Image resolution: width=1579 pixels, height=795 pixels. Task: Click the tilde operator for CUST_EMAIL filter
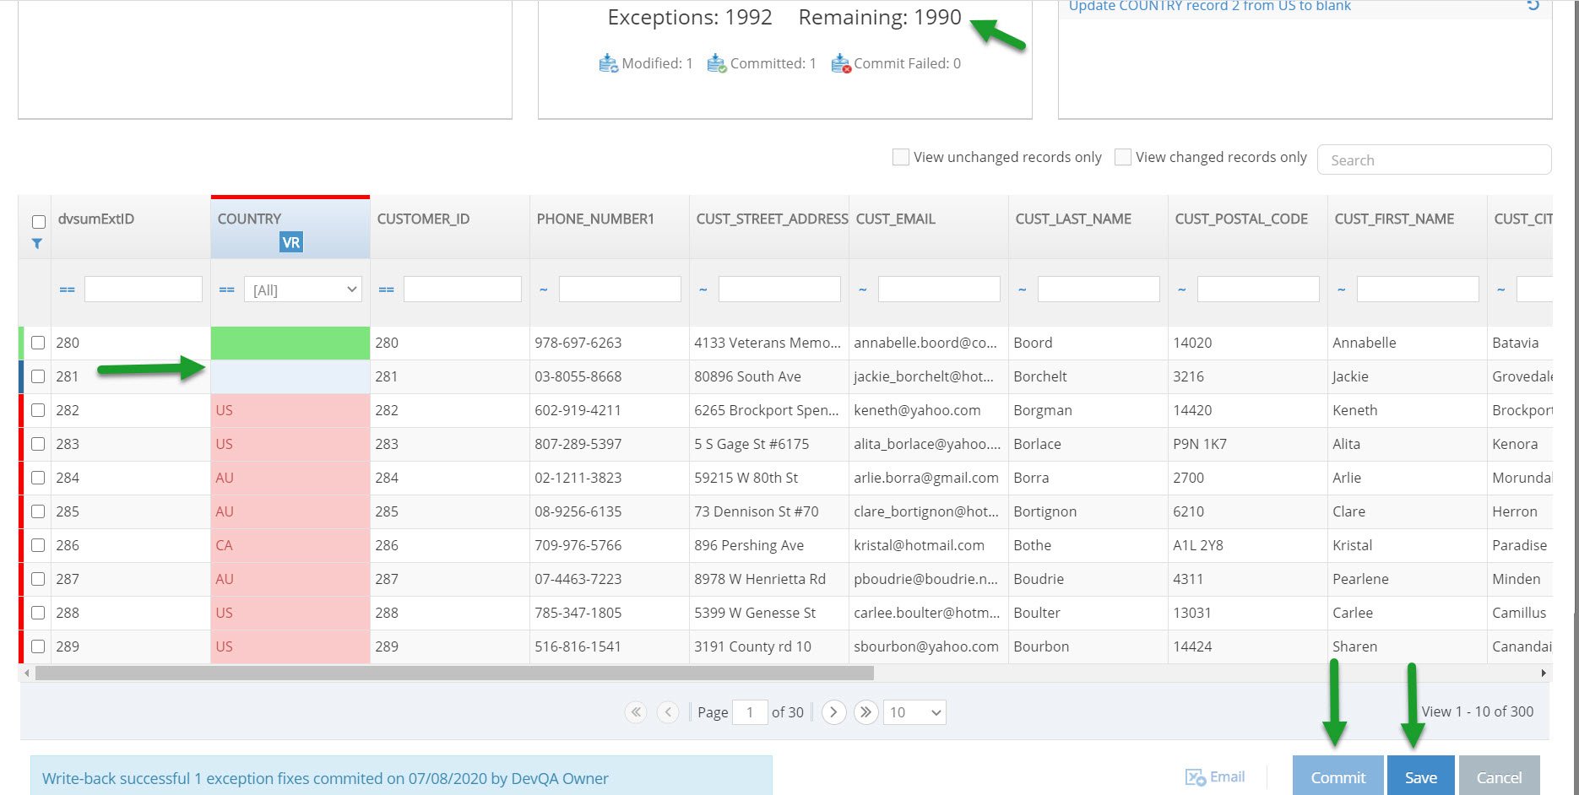tap(863, 289)
